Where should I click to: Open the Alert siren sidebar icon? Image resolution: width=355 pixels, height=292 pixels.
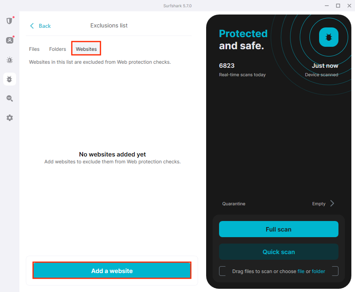click(9, 60)
